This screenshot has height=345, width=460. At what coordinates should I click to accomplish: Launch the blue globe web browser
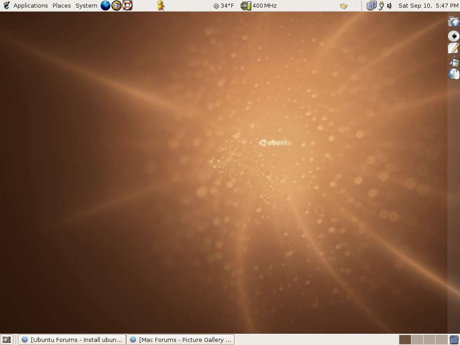[x=105, y=5]
